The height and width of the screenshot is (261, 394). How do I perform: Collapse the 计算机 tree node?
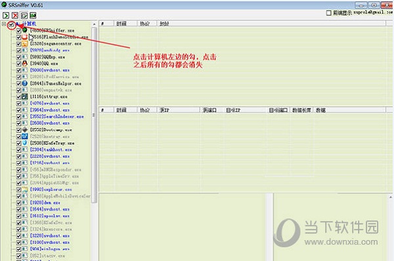[x=4, y=24]
